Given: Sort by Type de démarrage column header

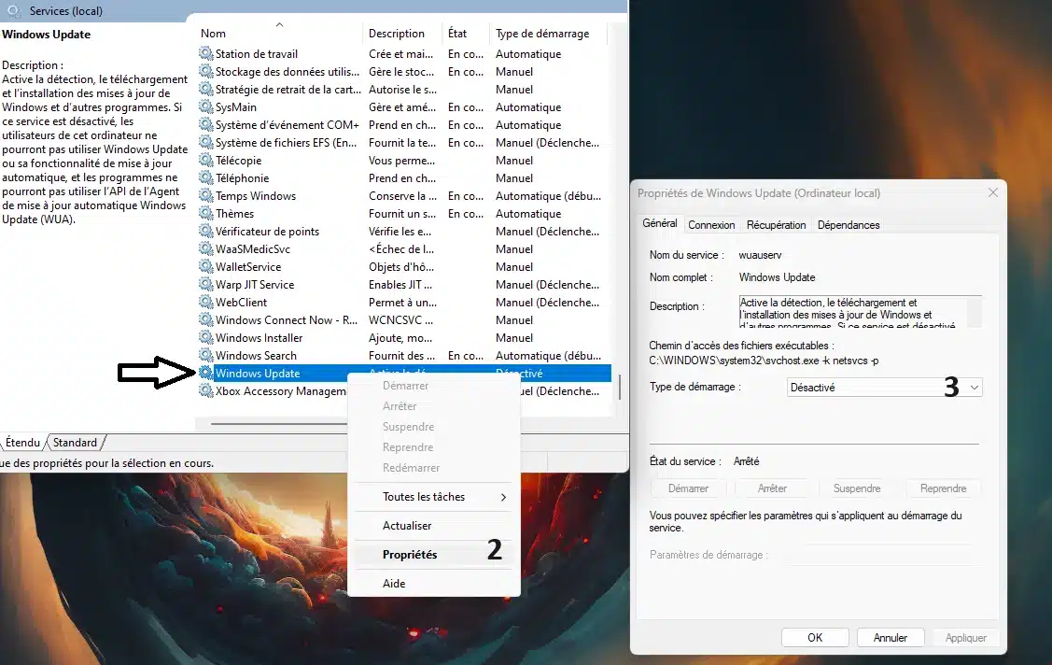Looking at the screenshot, I should [x=549, y=33].
